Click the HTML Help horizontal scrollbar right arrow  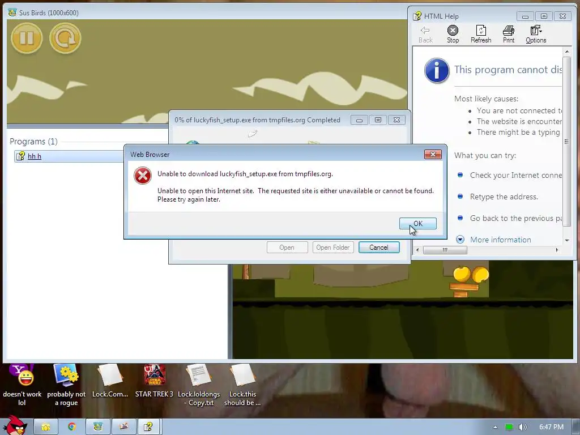click(557, 250)
